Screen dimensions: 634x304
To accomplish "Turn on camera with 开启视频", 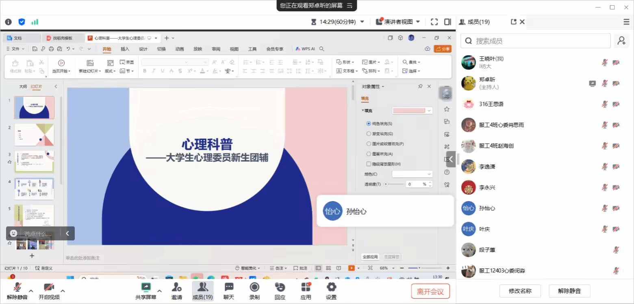I will click(49, 291).
